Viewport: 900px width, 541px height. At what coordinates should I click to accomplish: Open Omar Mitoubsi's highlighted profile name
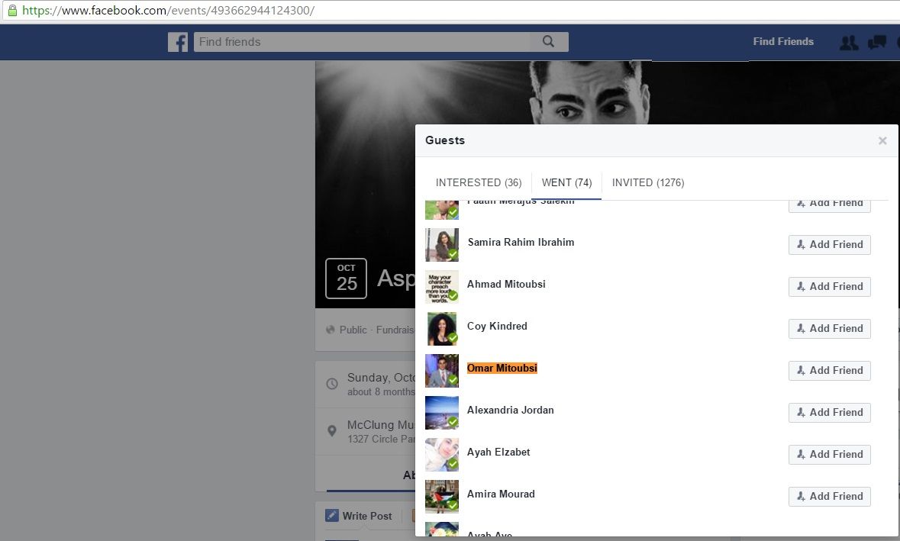pos(502,368)
